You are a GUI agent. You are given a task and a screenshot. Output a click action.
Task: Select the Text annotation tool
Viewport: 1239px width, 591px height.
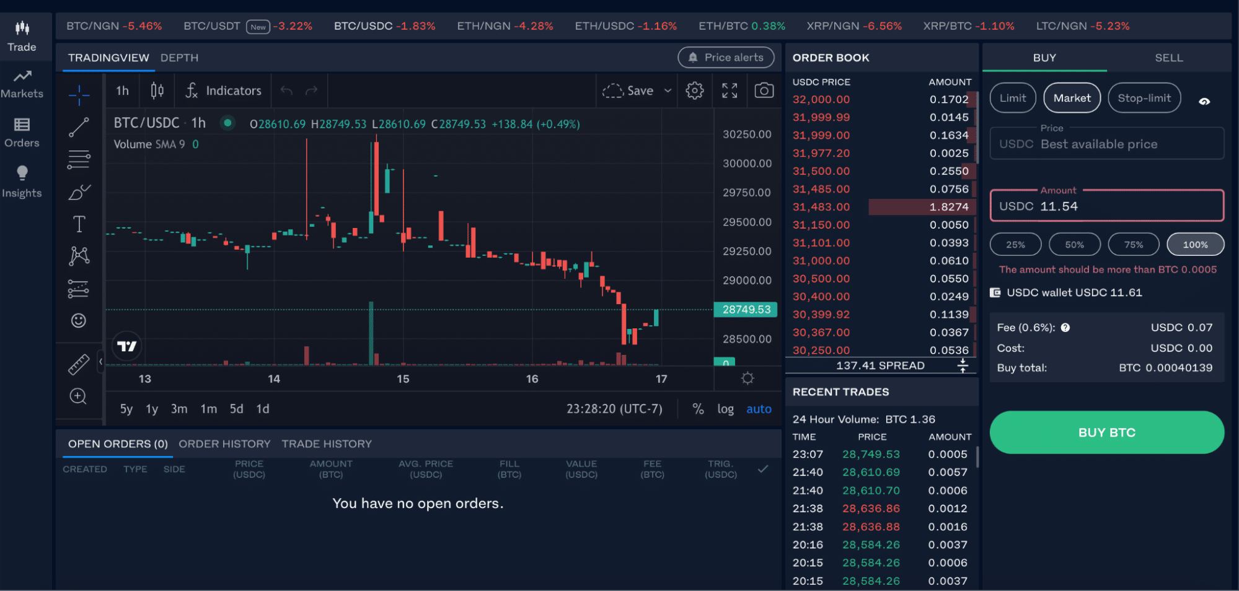pos(79,224)
